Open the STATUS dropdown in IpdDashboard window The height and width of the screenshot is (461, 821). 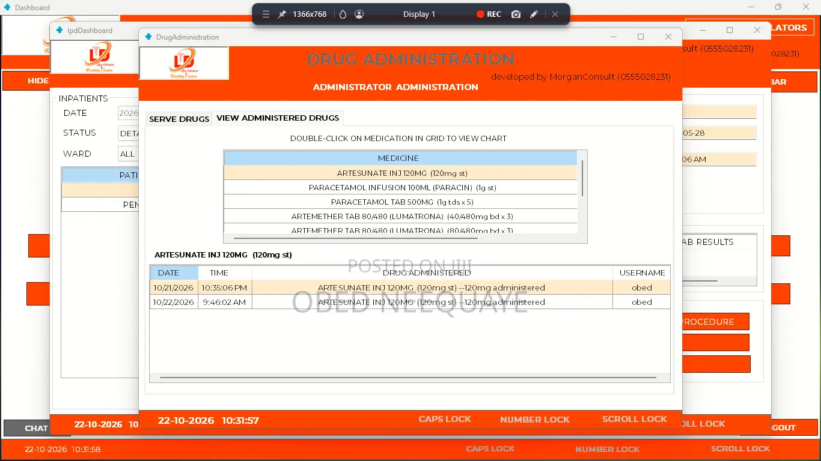click(x=128, y=133)
